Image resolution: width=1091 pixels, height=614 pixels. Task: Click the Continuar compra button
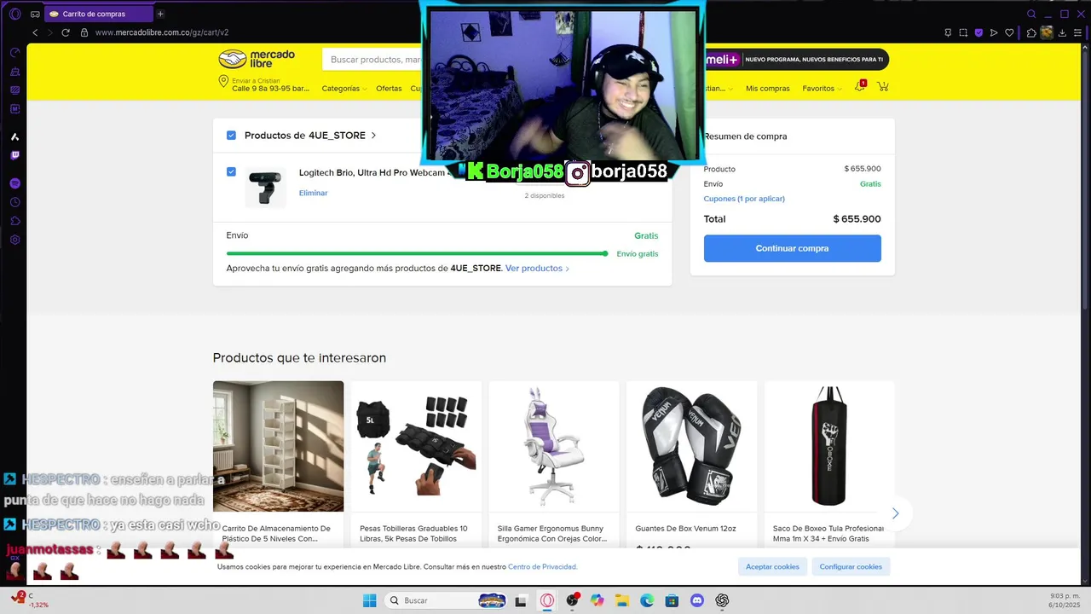point(793,248)
